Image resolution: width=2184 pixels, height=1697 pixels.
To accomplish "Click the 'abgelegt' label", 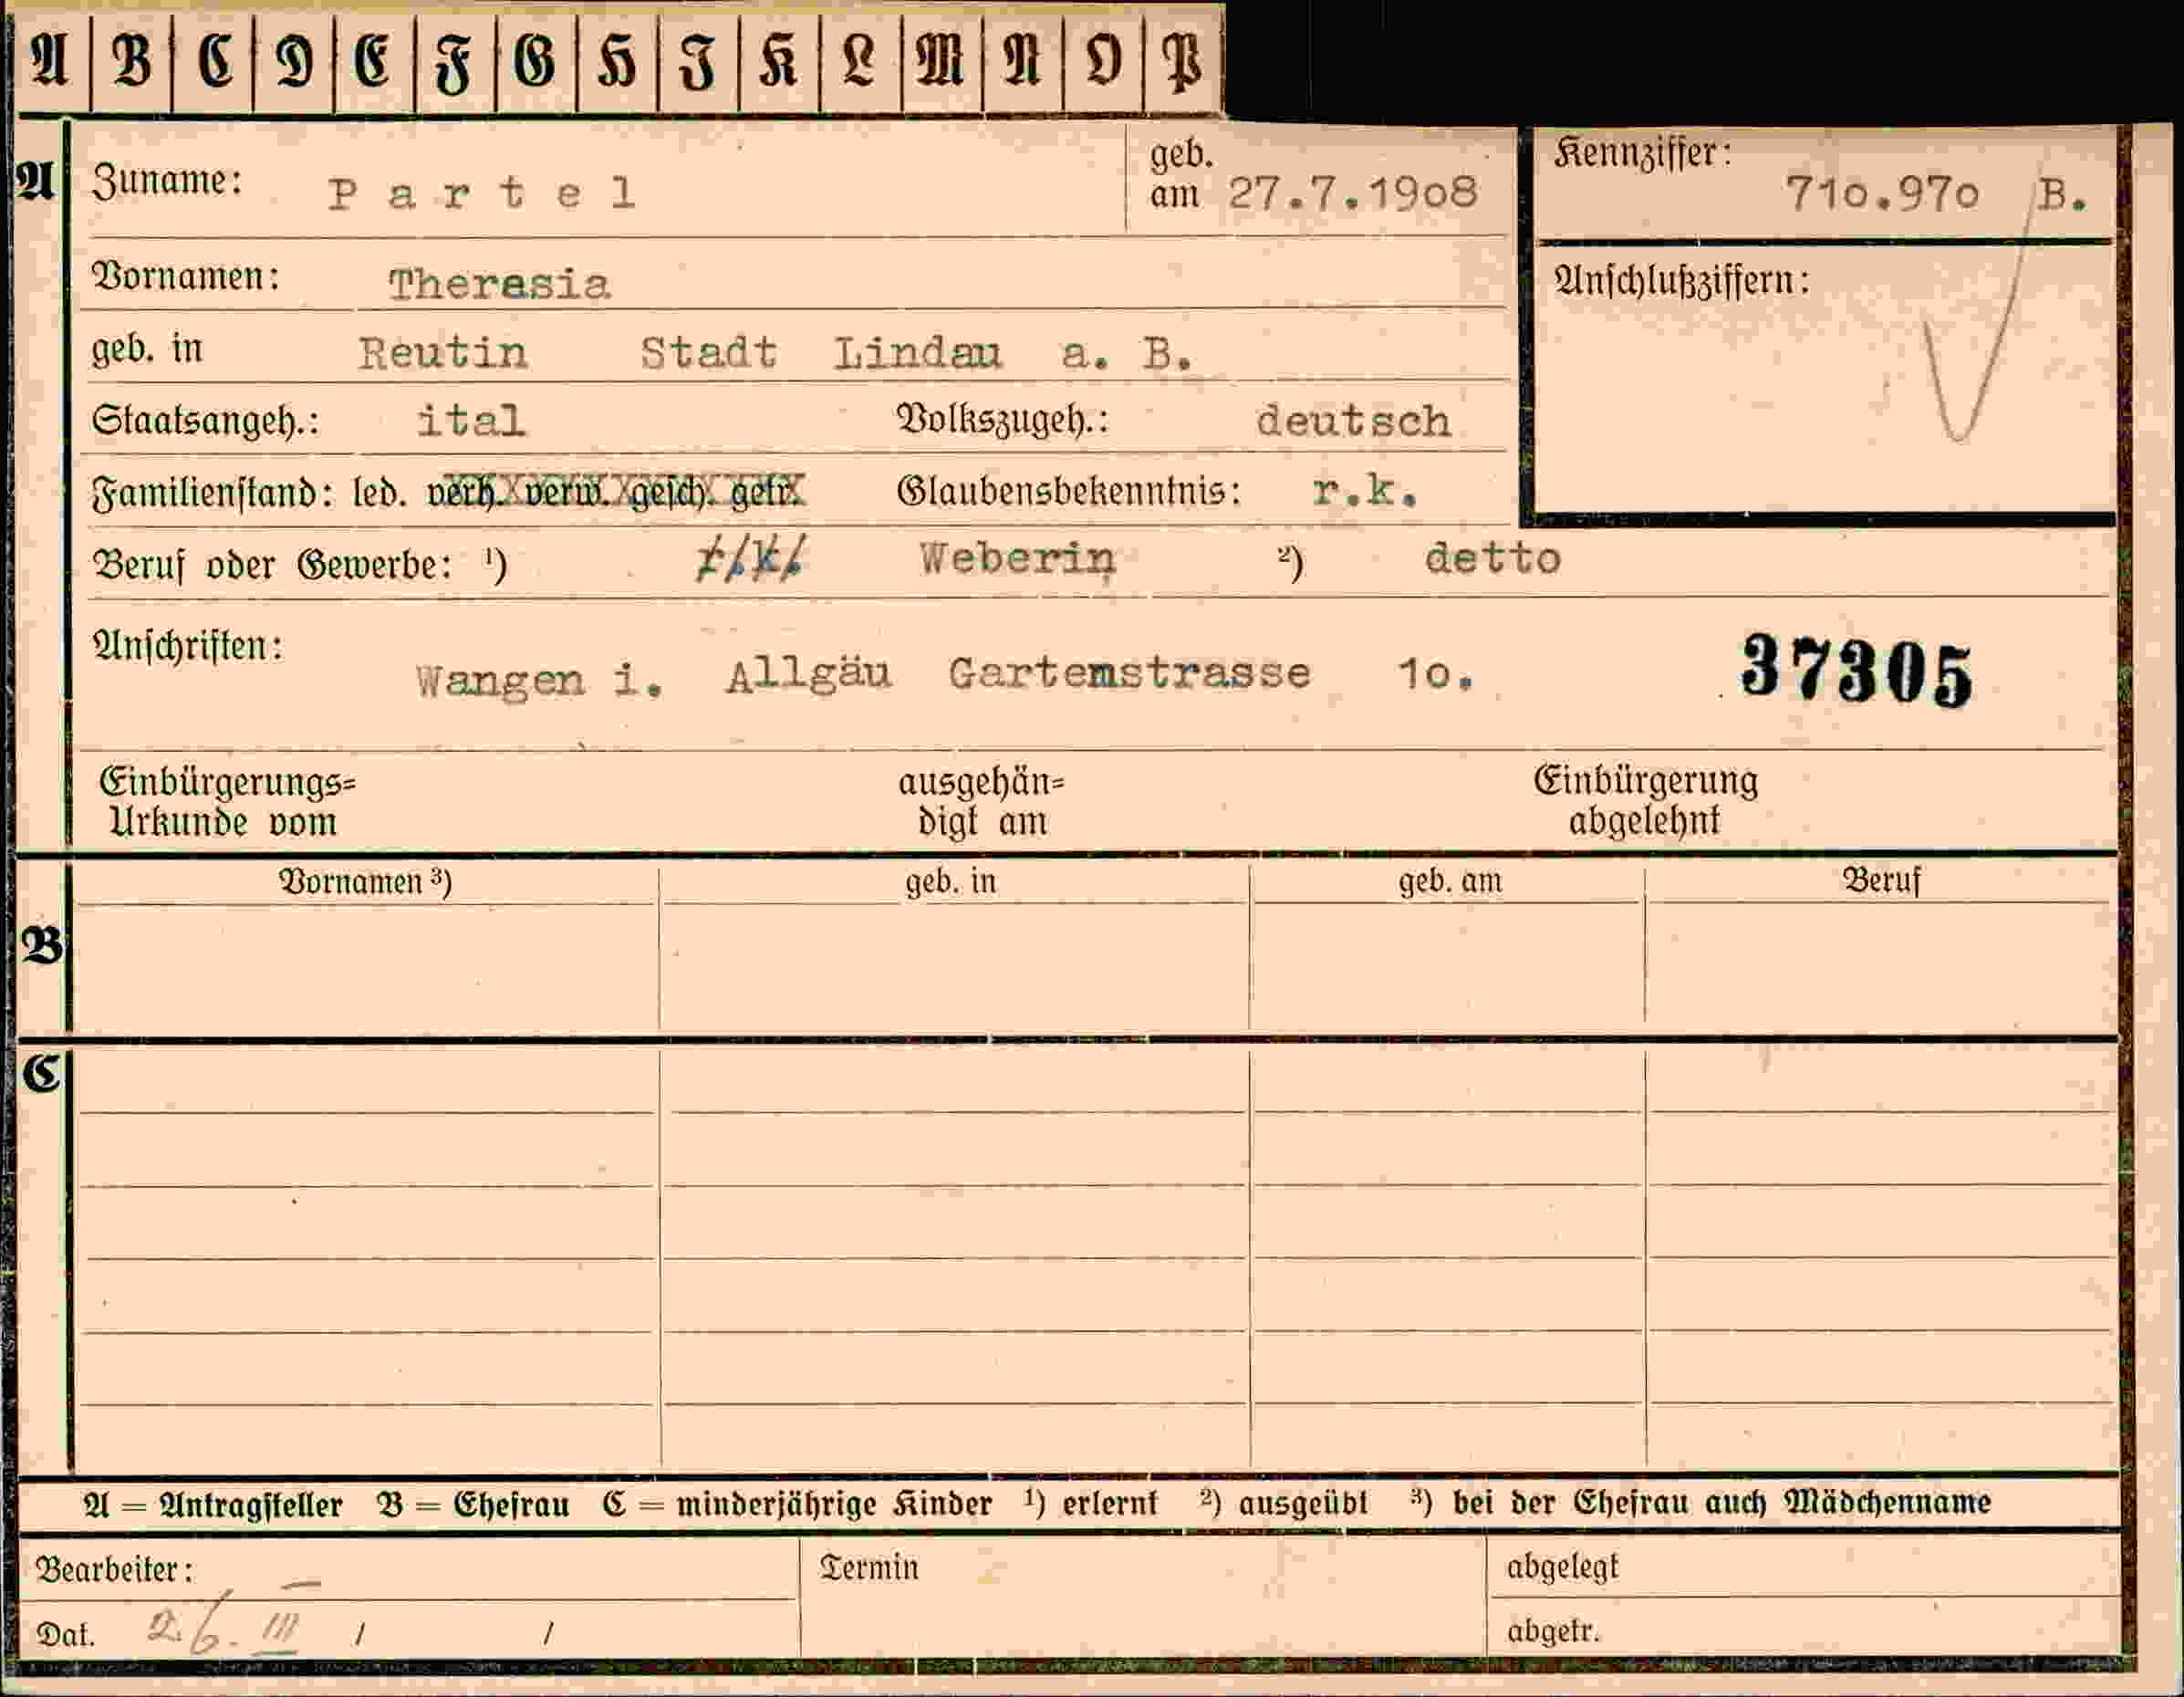I will [1562, 1568].
